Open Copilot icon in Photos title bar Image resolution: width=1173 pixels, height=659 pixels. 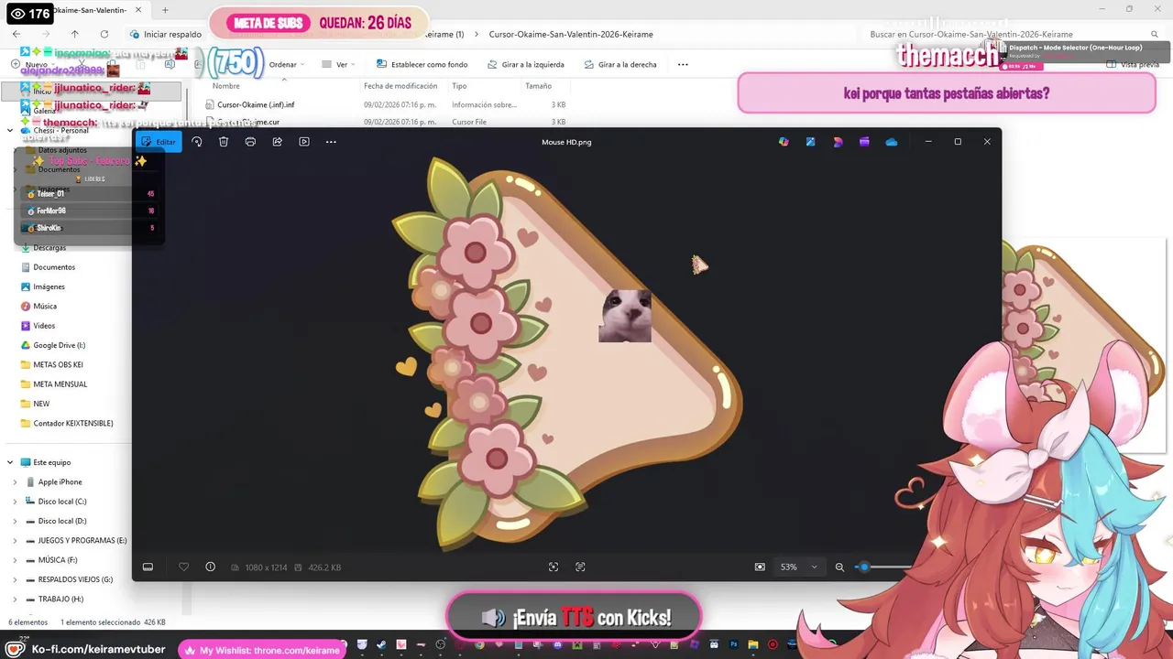(784, 142)
